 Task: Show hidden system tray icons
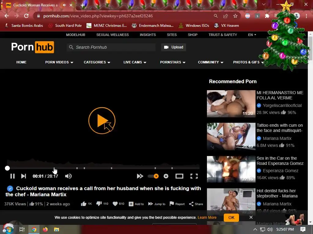pos(255,229)
